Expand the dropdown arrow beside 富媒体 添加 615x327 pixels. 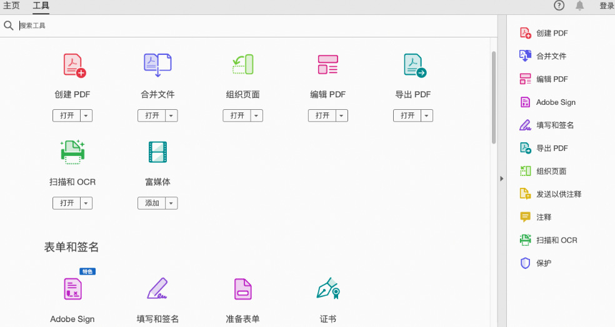pyautogui.click(x=171, y=203)
